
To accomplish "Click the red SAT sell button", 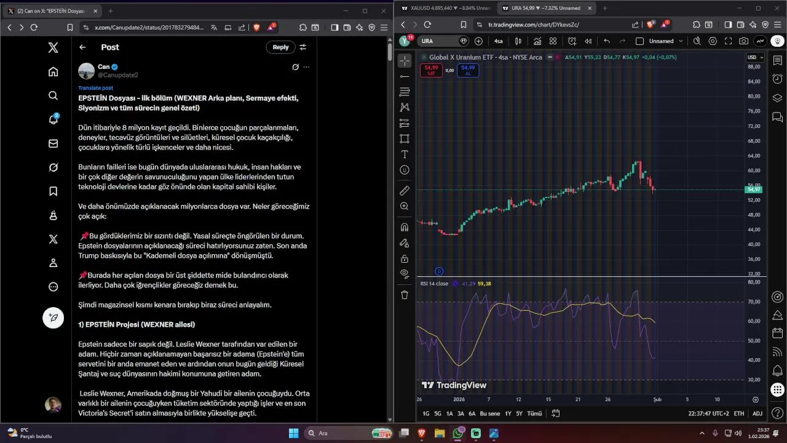I will [431, 70].
